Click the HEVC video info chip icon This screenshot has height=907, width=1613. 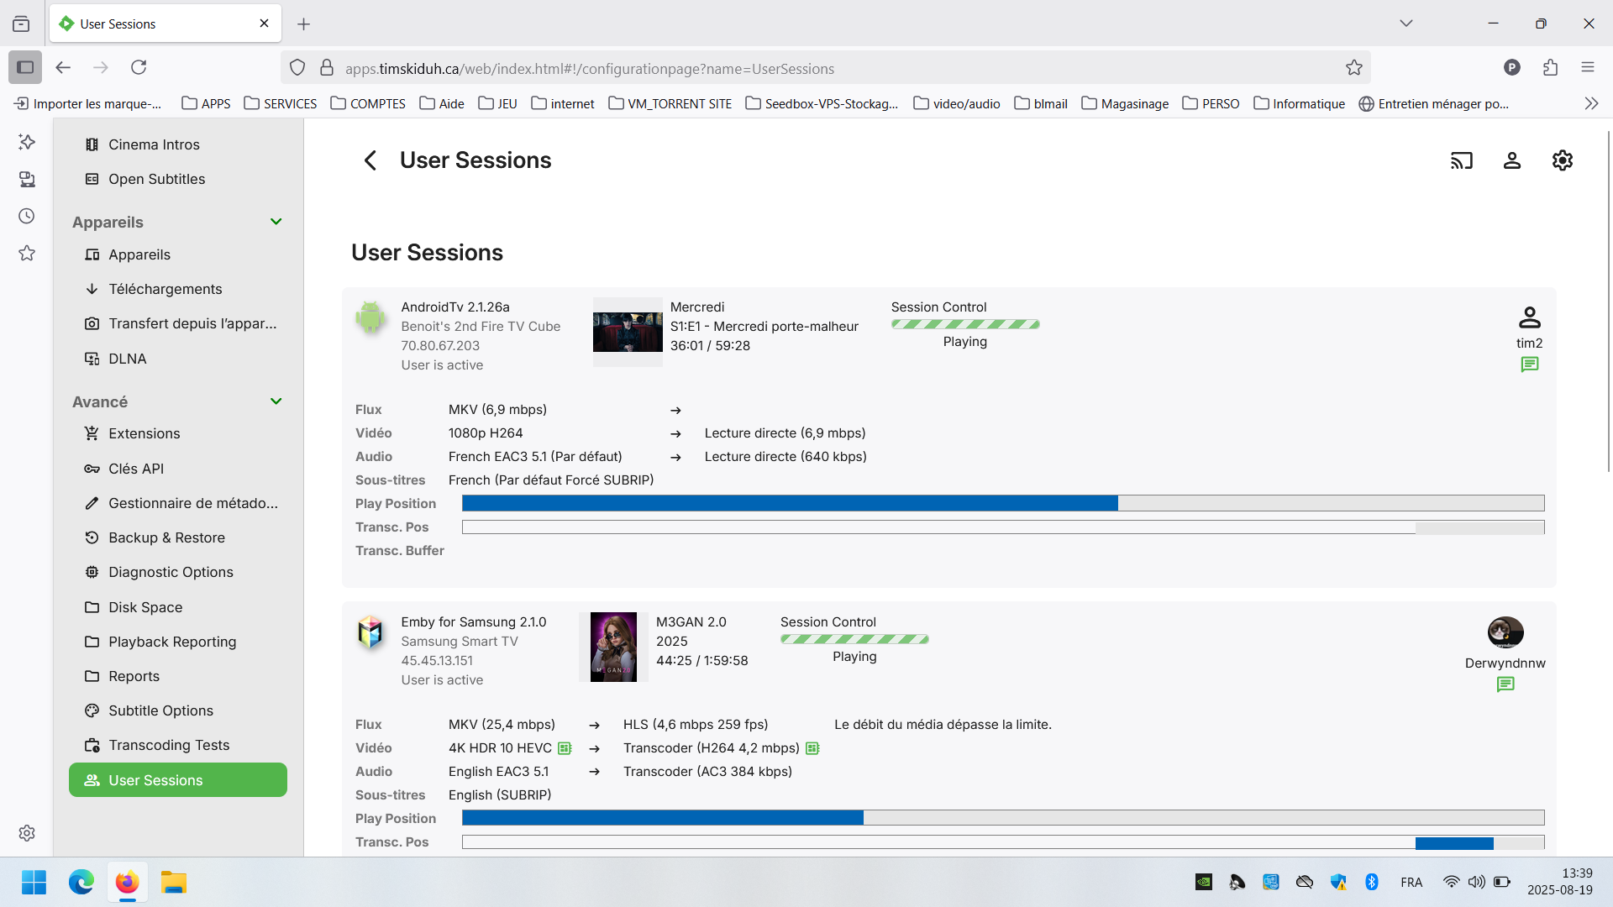pos(565,748)
